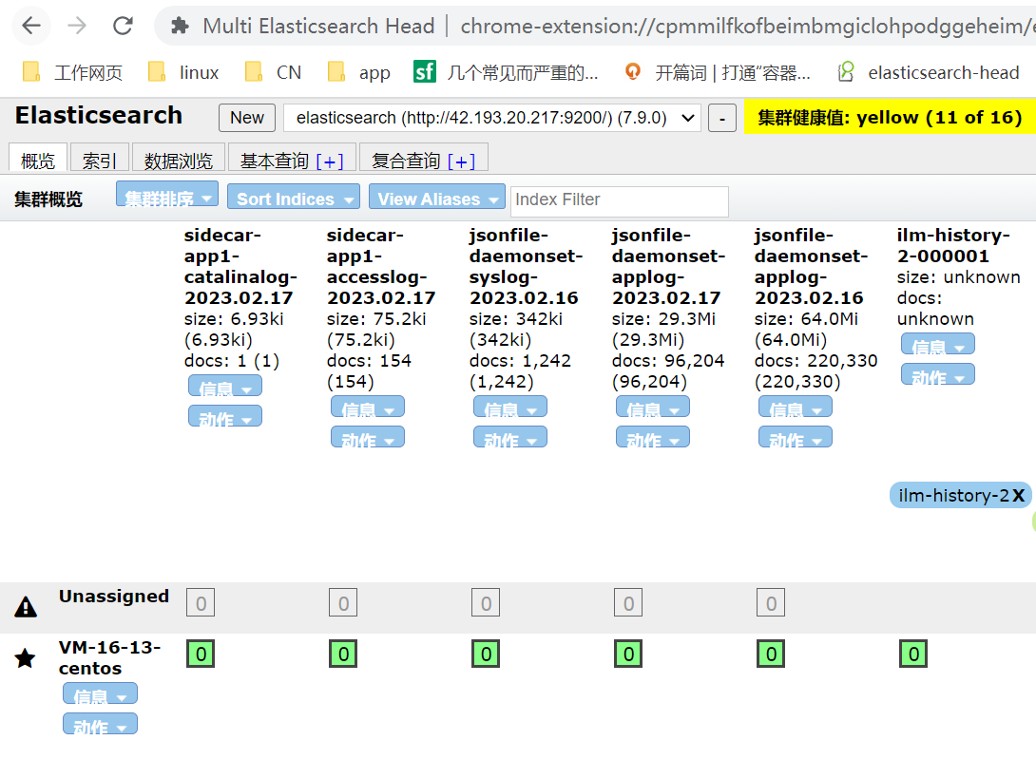Image resolution: width=1036 pixels, height=759 pixels.
Task: Open the elasticsearch-head bookmark
Action: (929, 72)
